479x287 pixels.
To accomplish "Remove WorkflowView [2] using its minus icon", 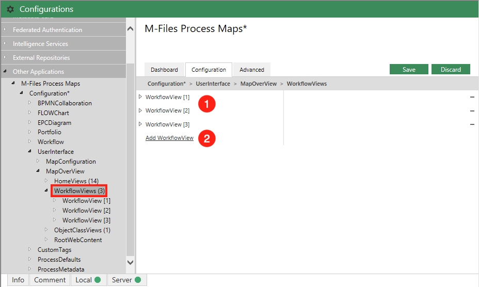I will (472, 111).
